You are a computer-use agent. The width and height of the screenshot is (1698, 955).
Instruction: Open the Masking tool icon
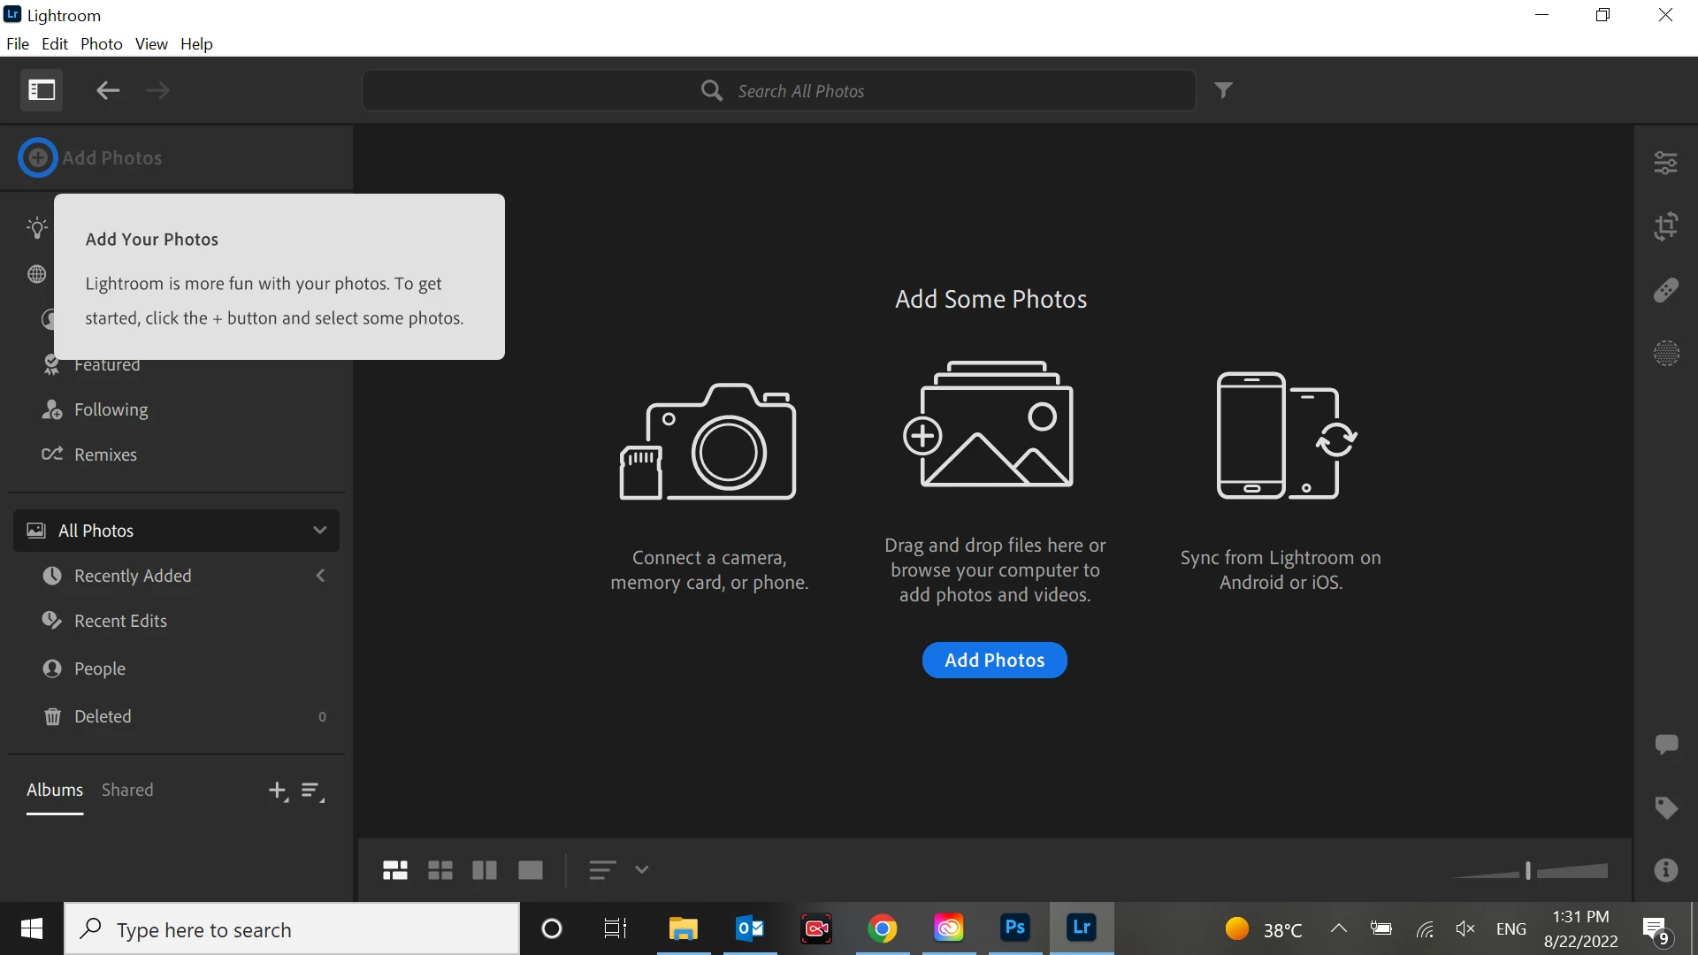[1665, 354]
